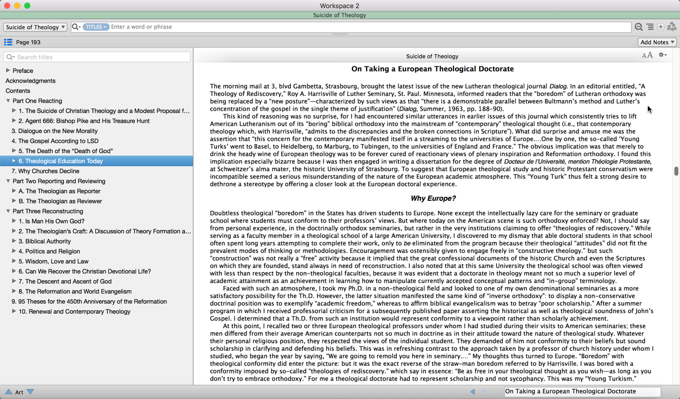Screen dimensions: 680x399
Task: Select 6. Can We Recover the Christian Devotional Life?
Action: pos(85,272)
